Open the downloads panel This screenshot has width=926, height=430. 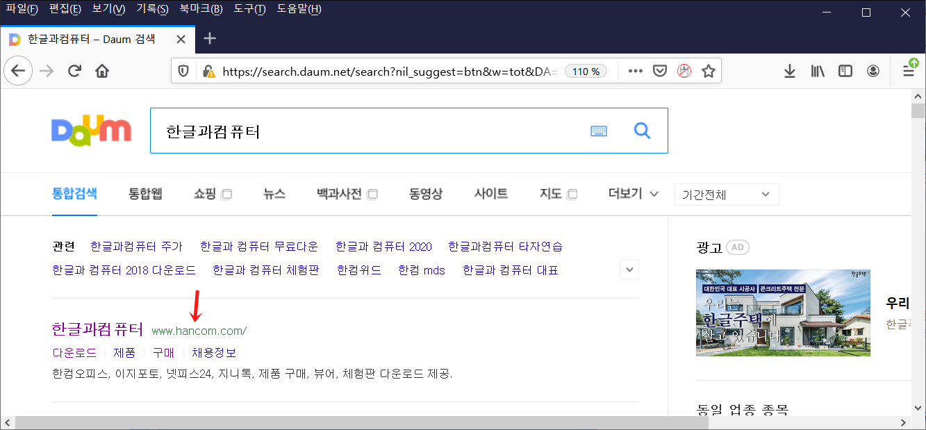[x=789, y=71]
